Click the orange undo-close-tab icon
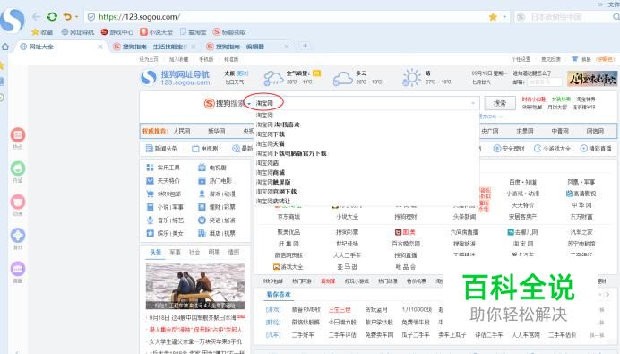 (x=67, y=17)
